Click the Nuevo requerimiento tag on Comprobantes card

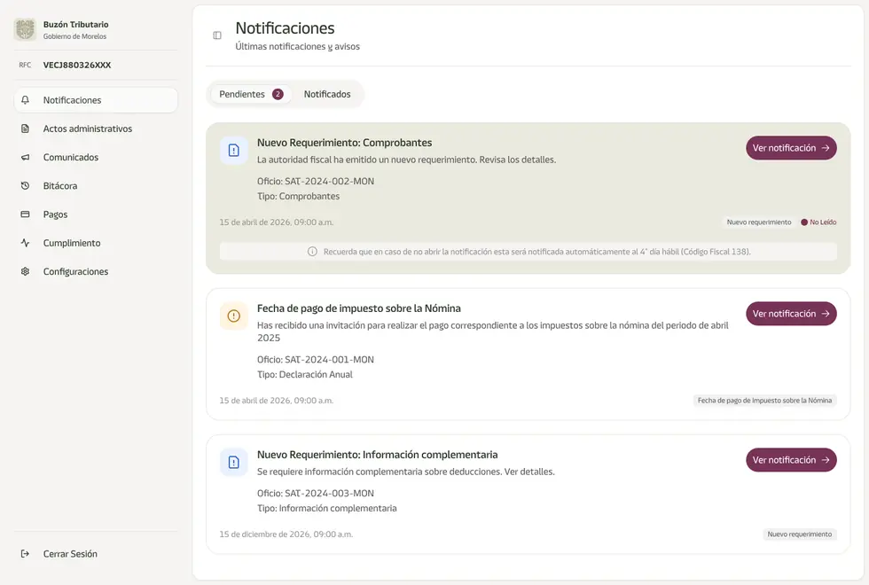point(759,222)
